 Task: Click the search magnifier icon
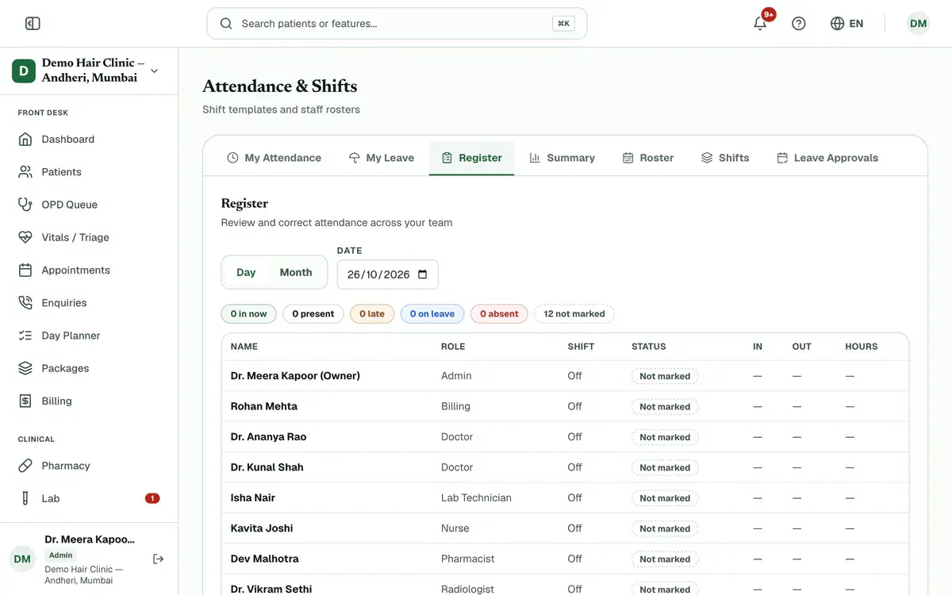click(x=226, y=24)
